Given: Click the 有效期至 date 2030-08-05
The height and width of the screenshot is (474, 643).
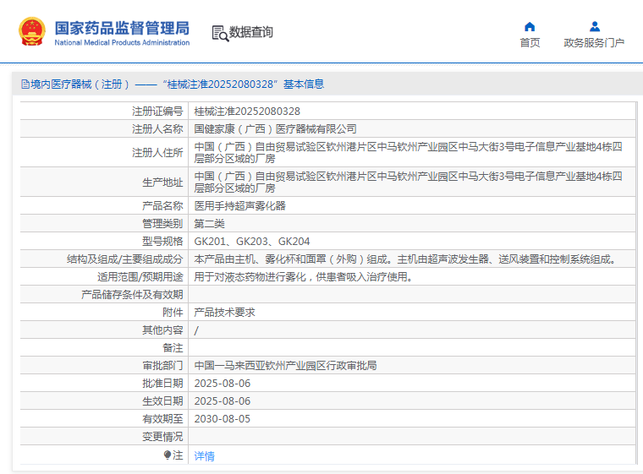Looking at the screenshot, I should (223, 419).
